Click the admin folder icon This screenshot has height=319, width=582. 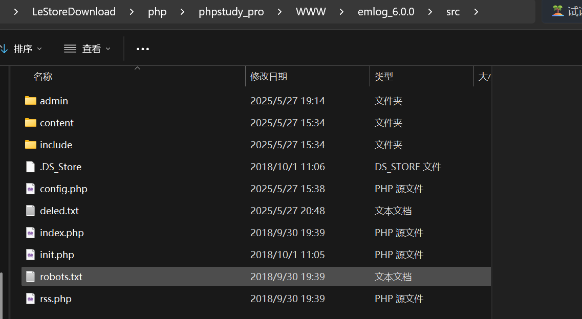(x=31, y=101)
